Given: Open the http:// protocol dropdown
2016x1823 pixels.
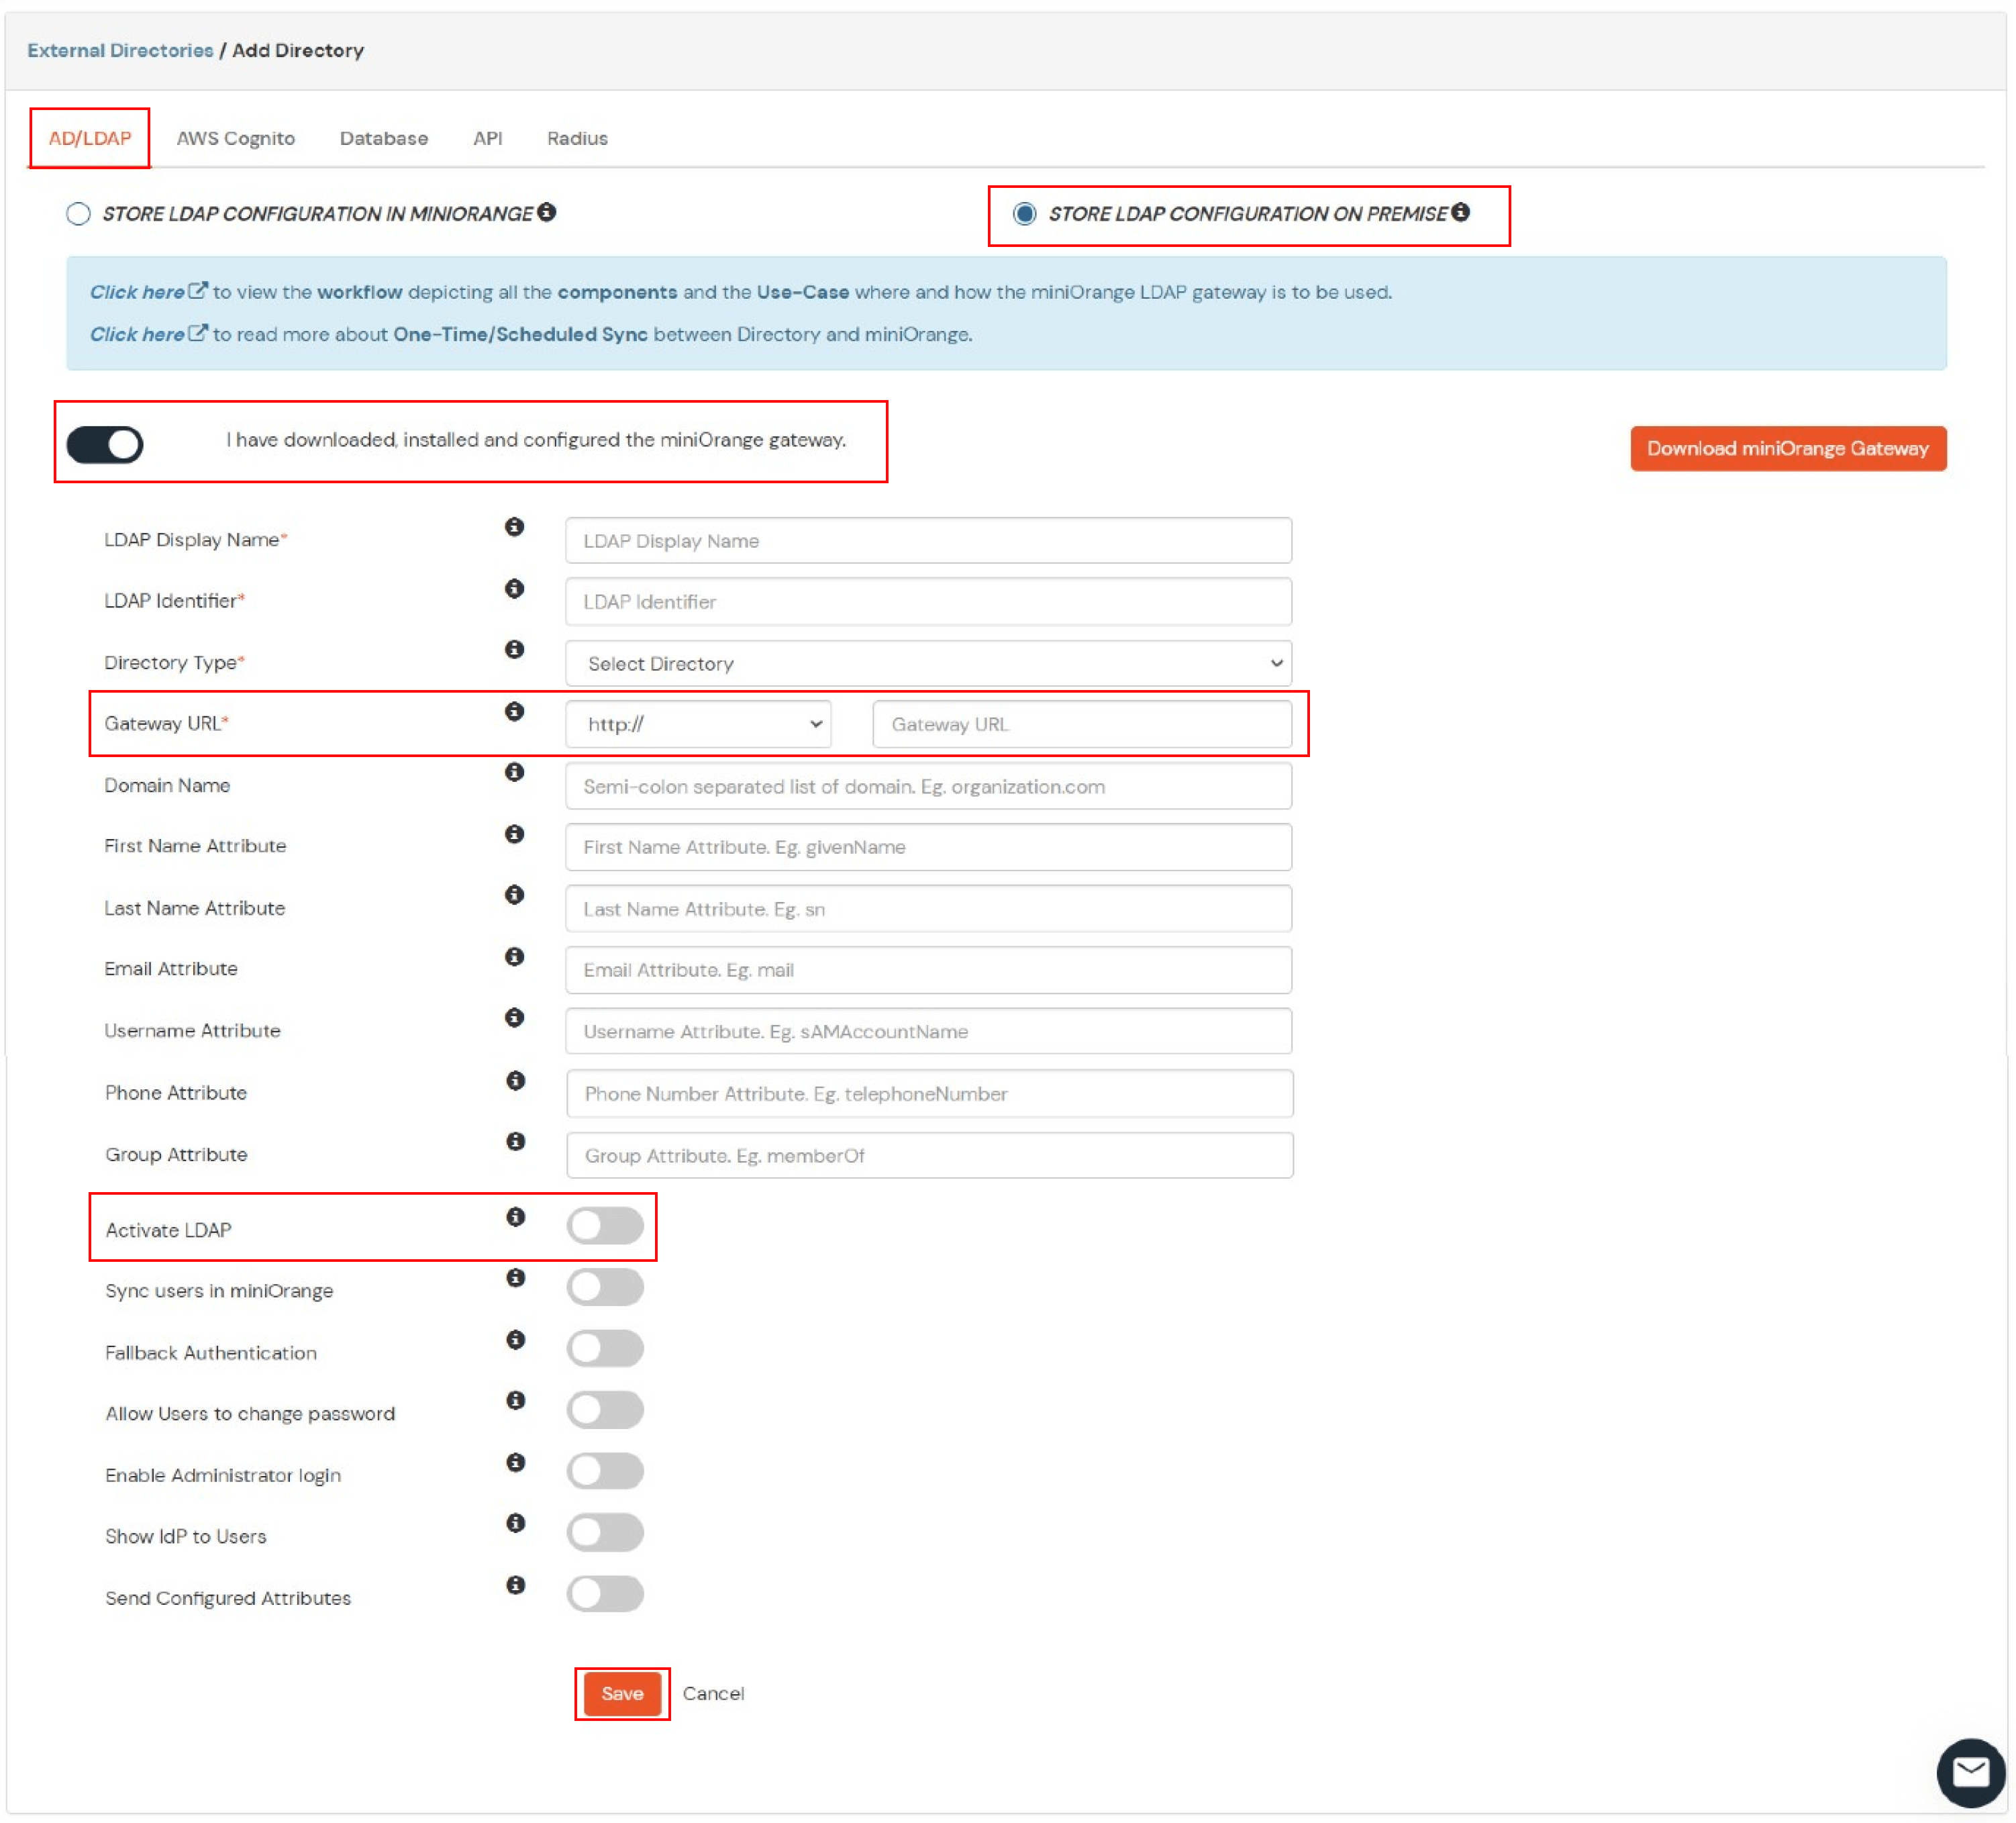Looking at the screenshot, I should tap(698, 725).
